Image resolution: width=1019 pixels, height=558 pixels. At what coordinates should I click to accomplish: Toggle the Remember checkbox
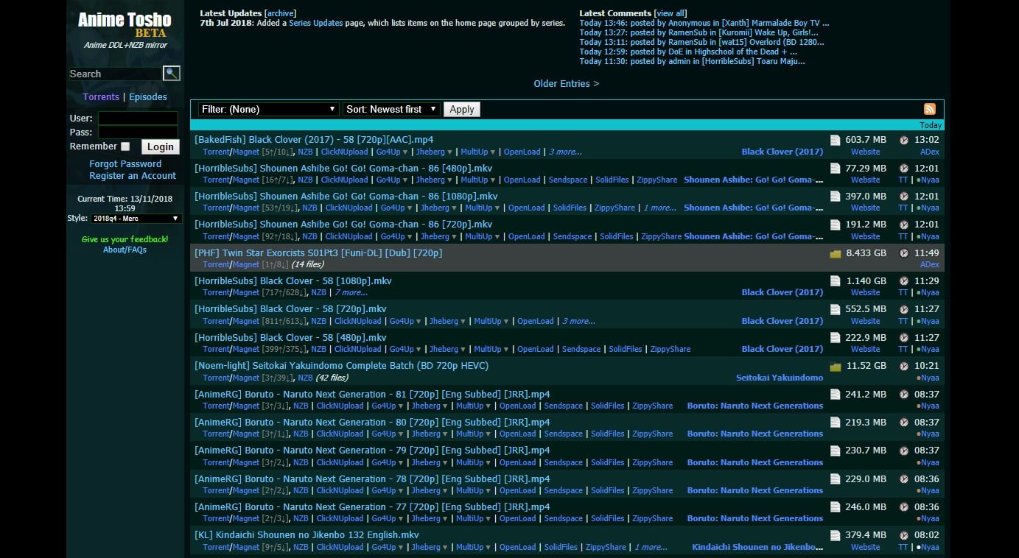125,146
